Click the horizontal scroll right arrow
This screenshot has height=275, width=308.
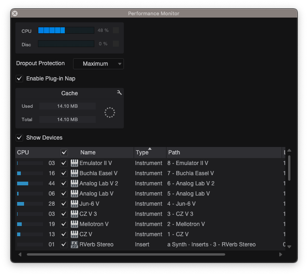(x=281, y=255)
